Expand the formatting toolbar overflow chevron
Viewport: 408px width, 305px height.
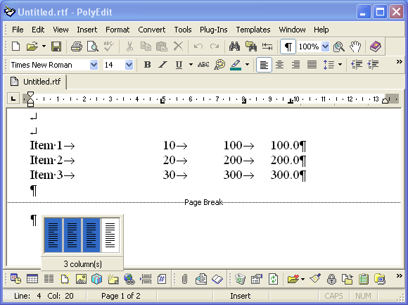(x=399, y=62)
